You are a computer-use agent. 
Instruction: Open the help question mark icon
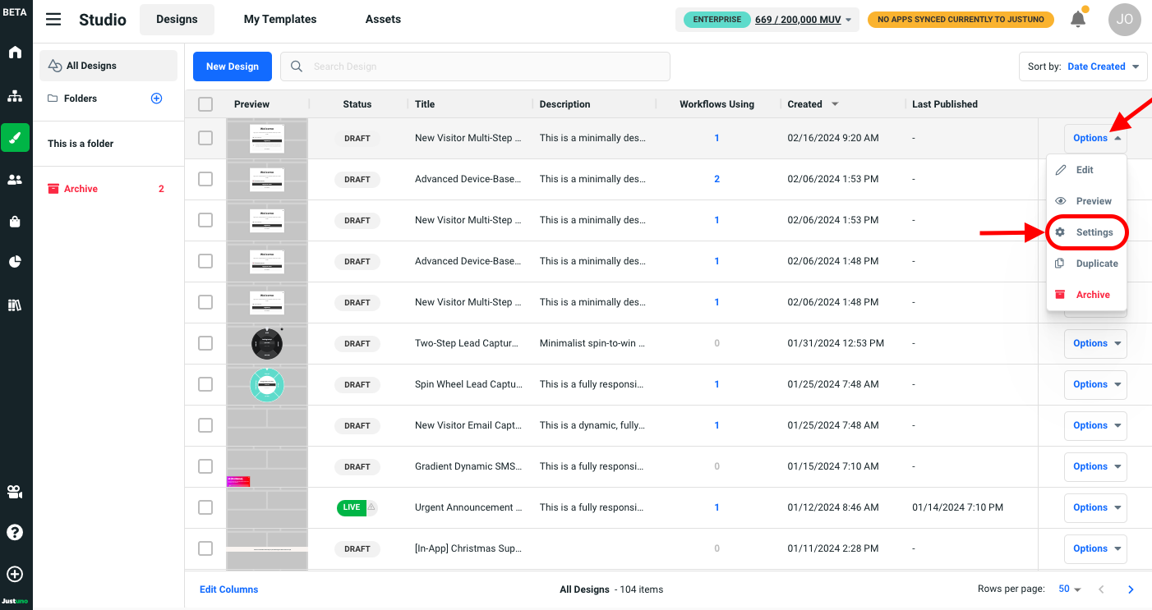(x=15, y=532)
